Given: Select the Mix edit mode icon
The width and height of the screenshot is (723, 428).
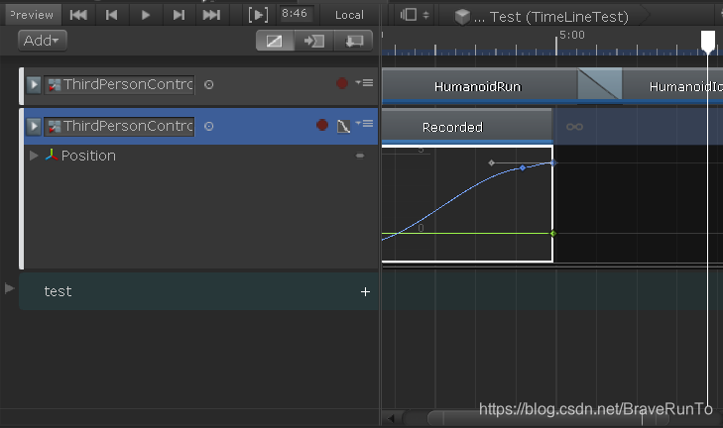Looking at the screenshot, I should 275,41.
